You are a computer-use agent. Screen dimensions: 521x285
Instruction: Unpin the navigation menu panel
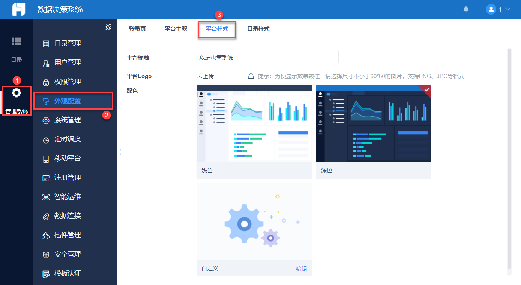click(108, 27)
